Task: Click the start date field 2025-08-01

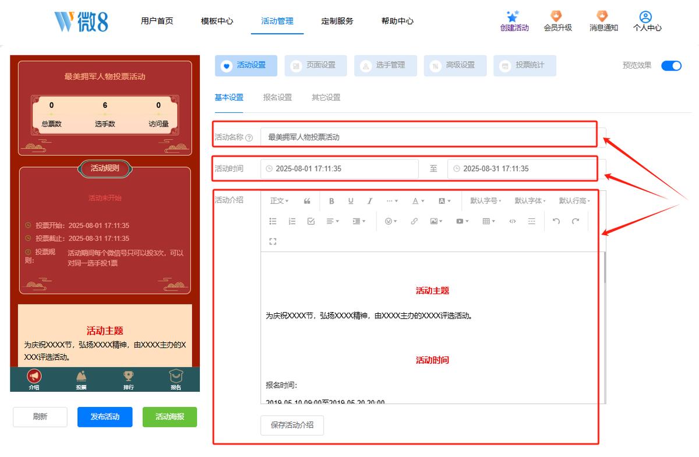Action: click(339, 169)
